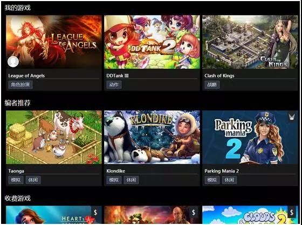Click the DDTank III title text
This screenshot has width=302, height=225.
pos(118,76)
